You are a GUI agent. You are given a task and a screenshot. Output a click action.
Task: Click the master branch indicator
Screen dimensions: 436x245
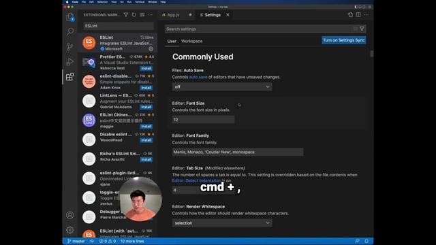click(76, 241)
